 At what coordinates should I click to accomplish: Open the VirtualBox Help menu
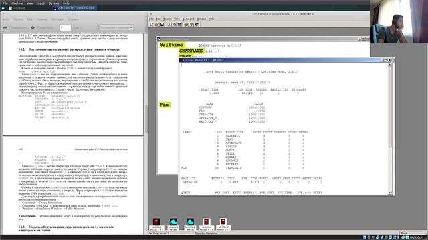tap(66, 3)
